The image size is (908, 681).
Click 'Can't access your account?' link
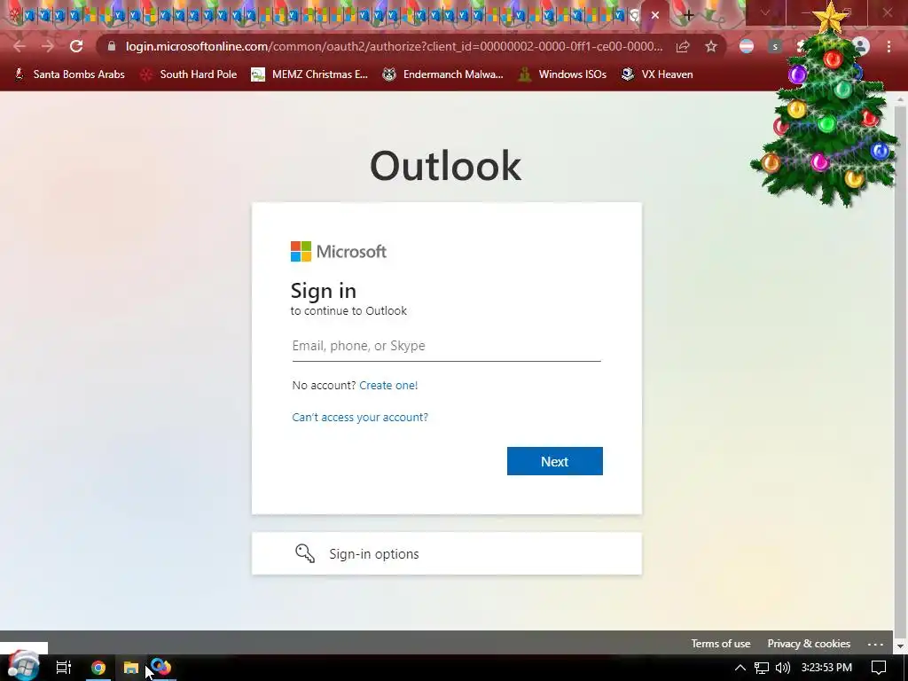tap(360, 417)
